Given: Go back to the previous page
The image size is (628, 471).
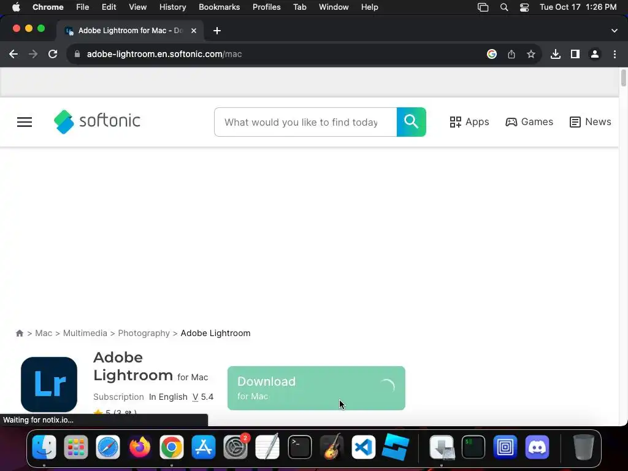Looking at the screenshot, I should click(x=13, y=54).
